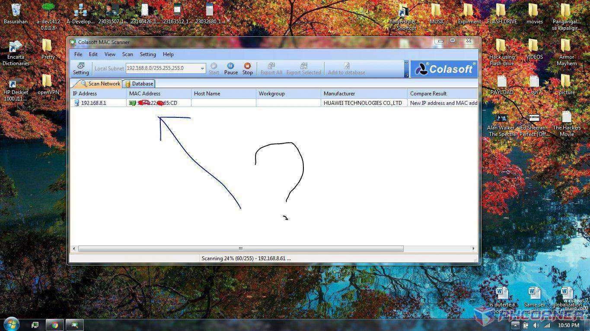Select the movies folder
590x331 pixels.
(534, 14)
